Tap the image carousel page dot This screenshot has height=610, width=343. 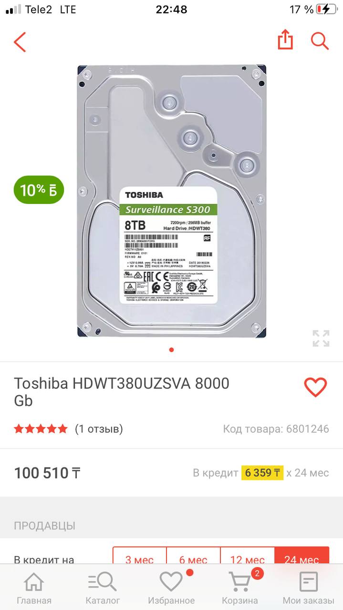click(x=172, y=350)
